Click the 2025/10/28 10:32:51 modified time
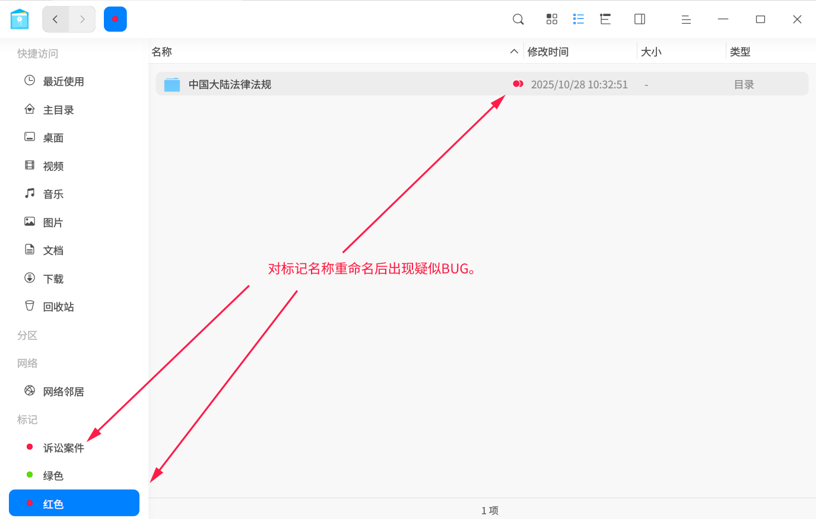 point(579,84)
